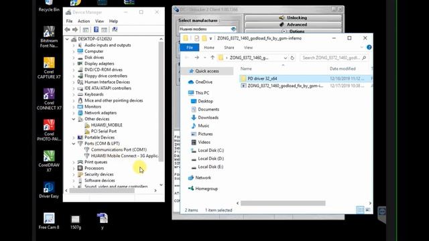Open the Recycle Bin desktop icon
Screen dimensions: 429x241
click(x=49, y=5)
